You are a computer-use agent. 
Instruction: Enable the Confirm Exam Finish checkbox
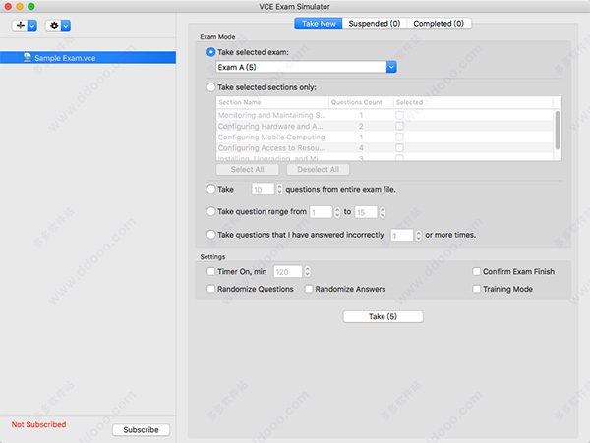coord(476,271)
